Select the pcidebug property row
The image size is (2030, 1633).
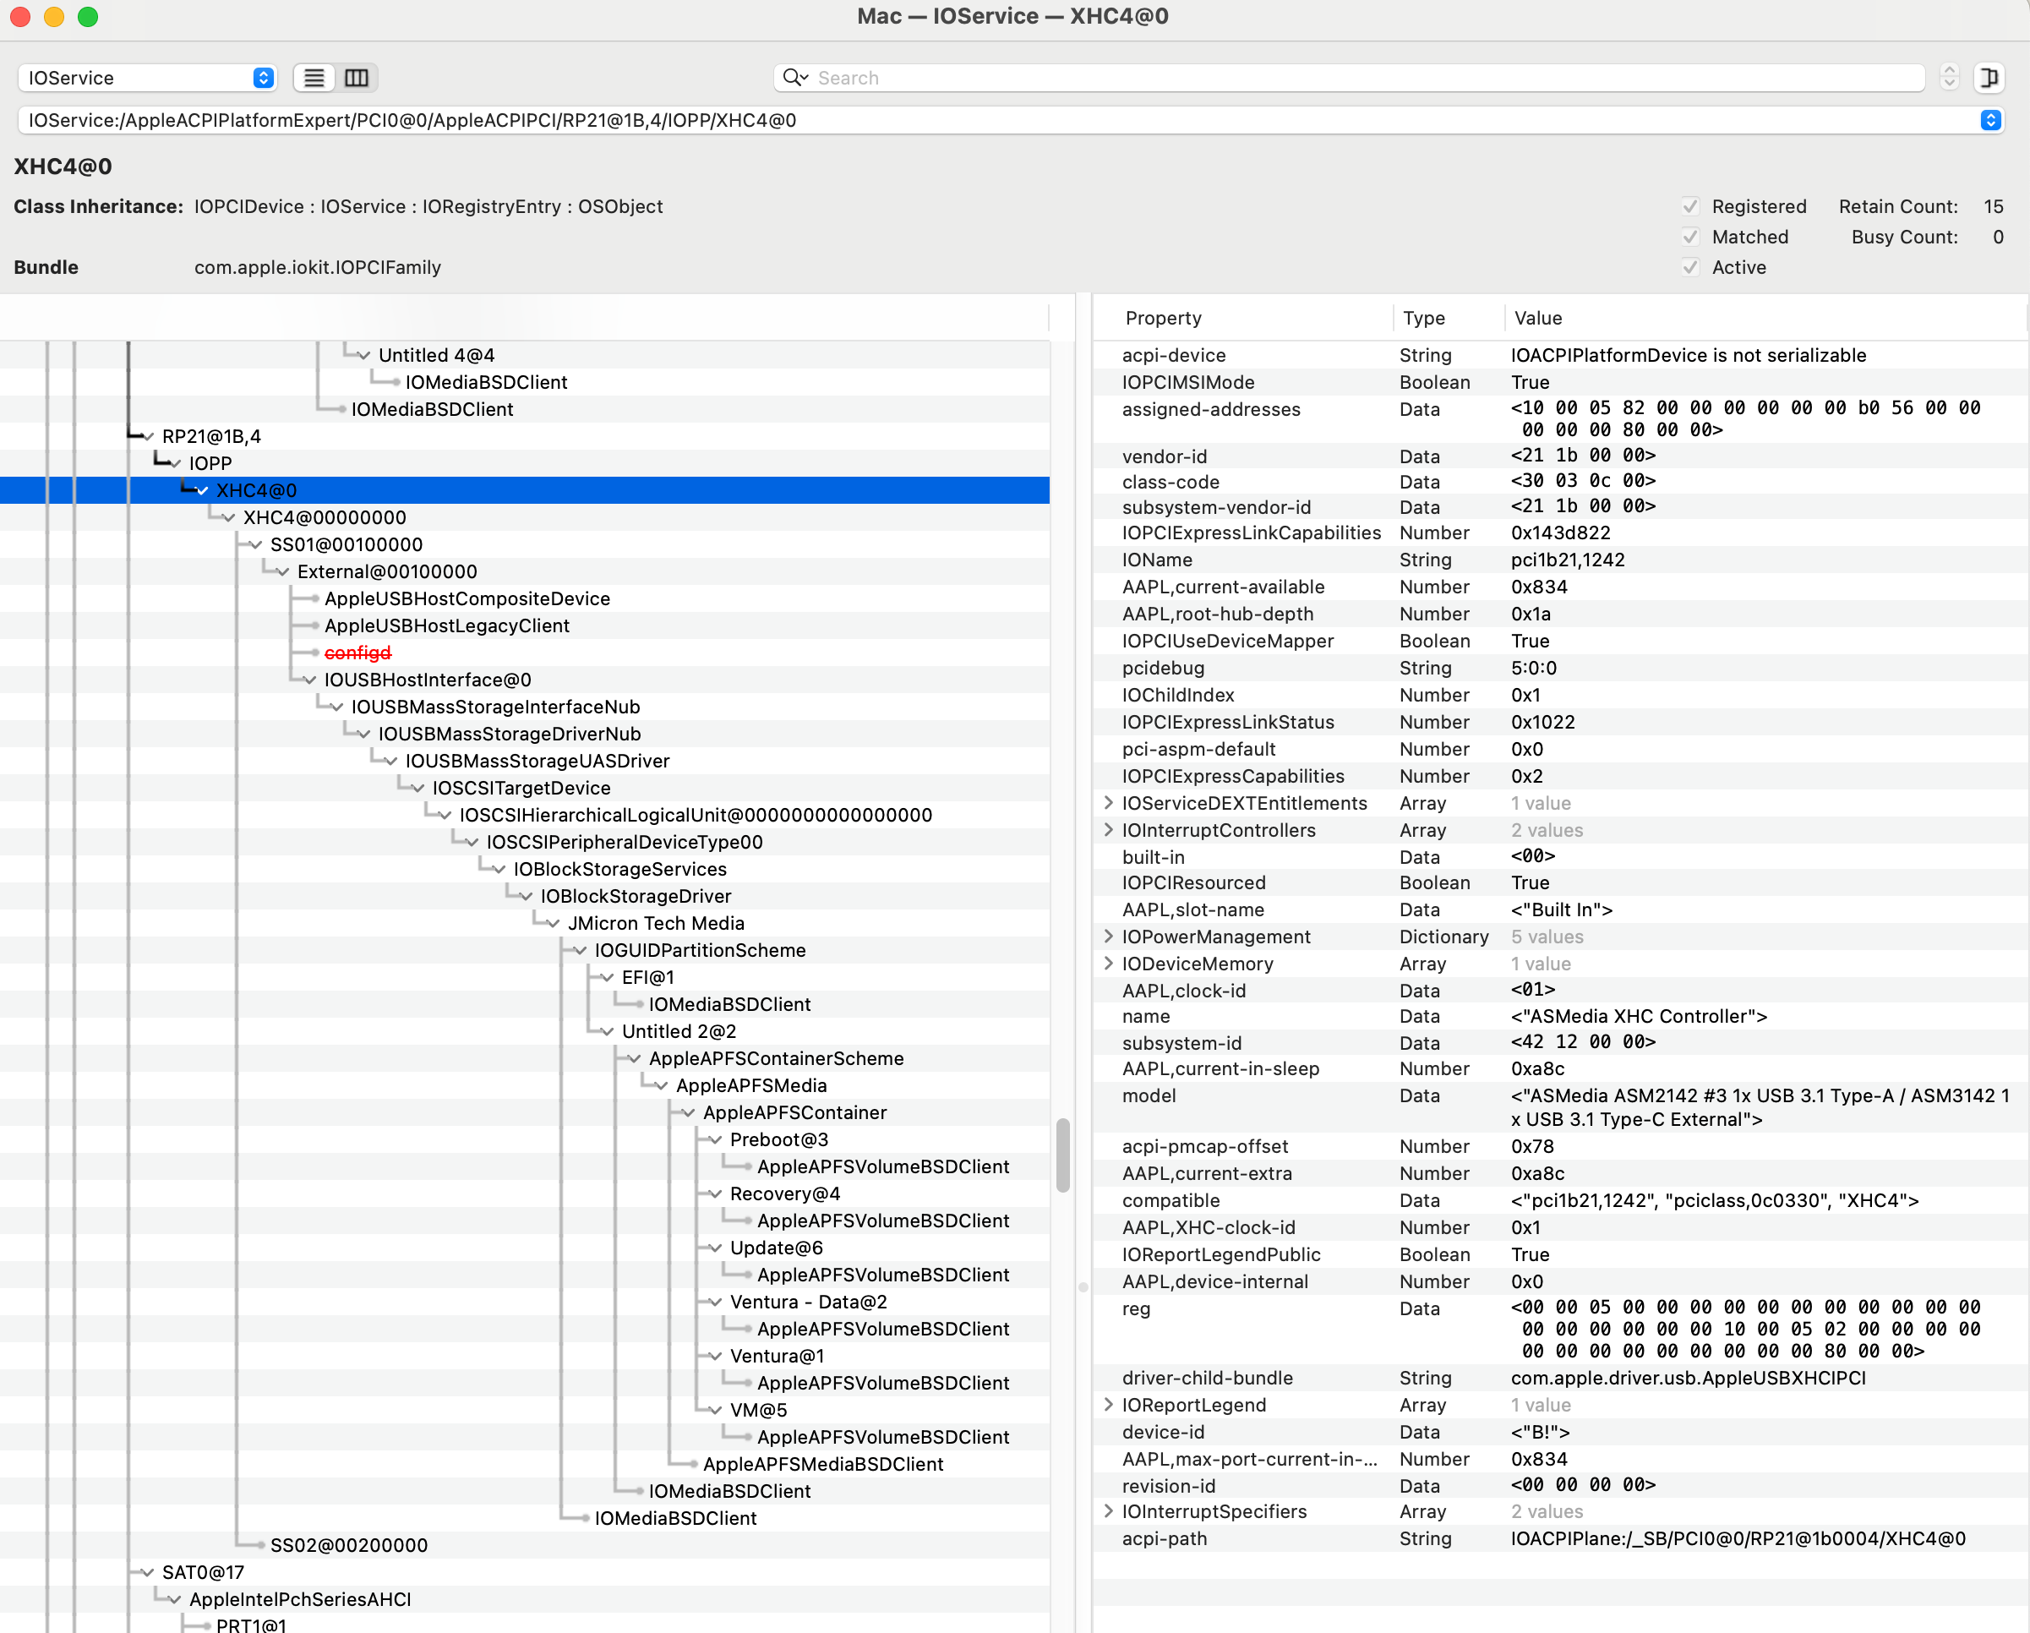(x=1559, y=669)
